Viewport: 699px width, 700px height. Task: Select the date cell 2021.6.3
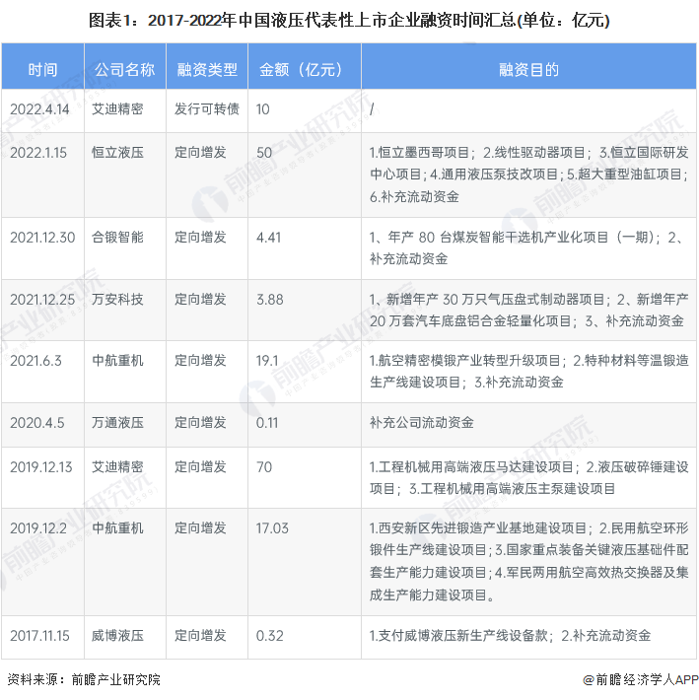[35, 360]
